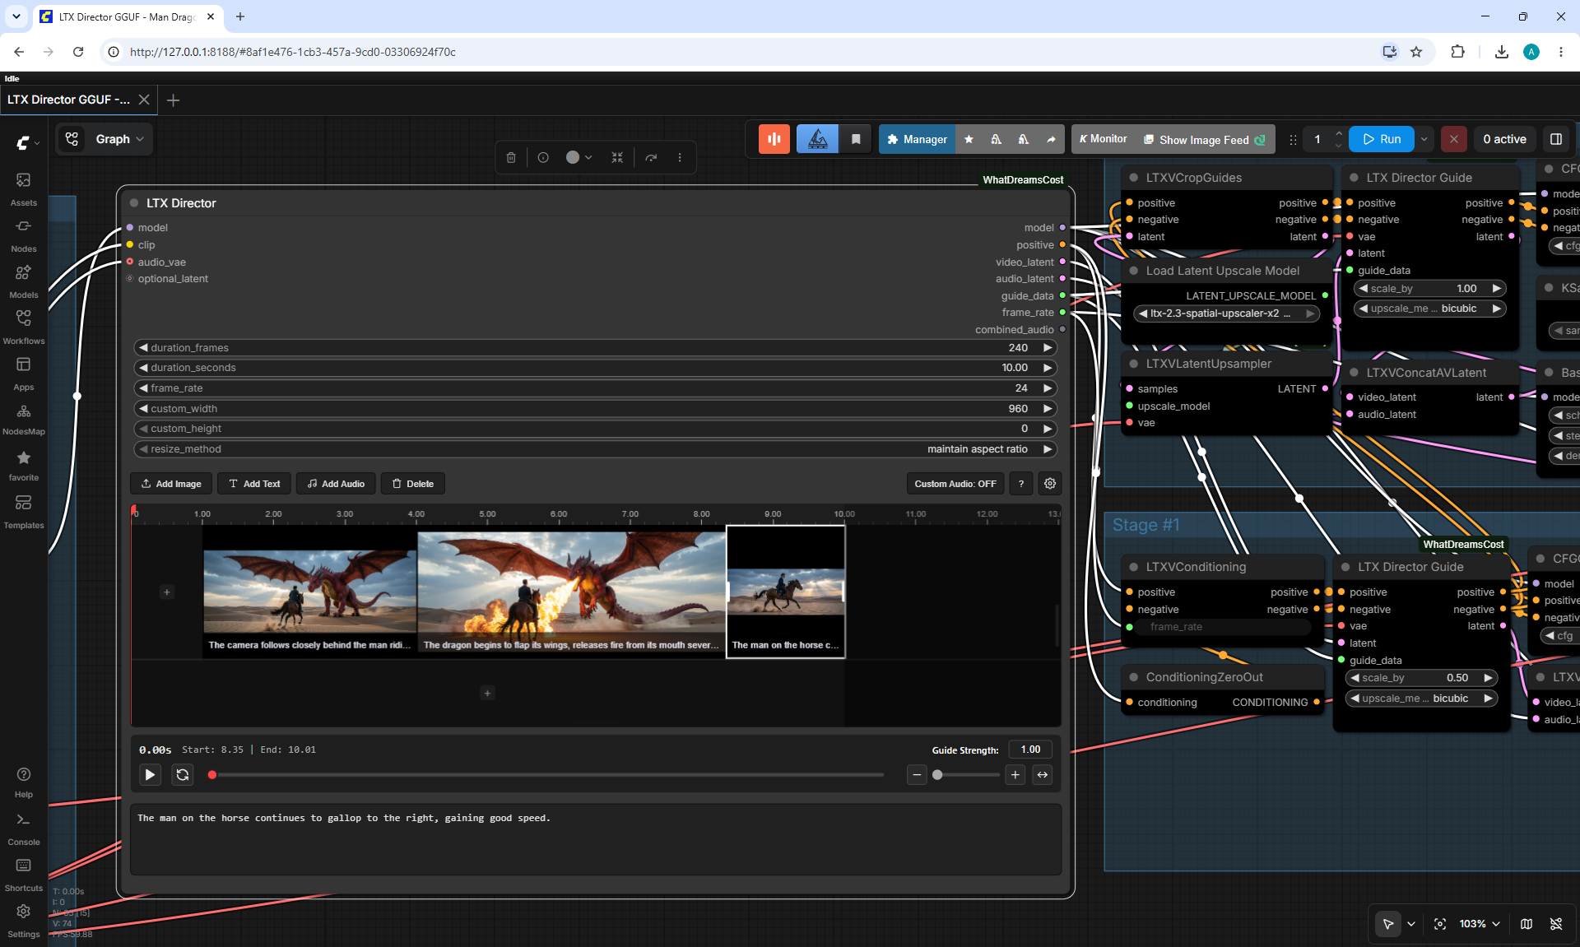Click the Run button
1580x947 pixels.
click(1382, 139)
